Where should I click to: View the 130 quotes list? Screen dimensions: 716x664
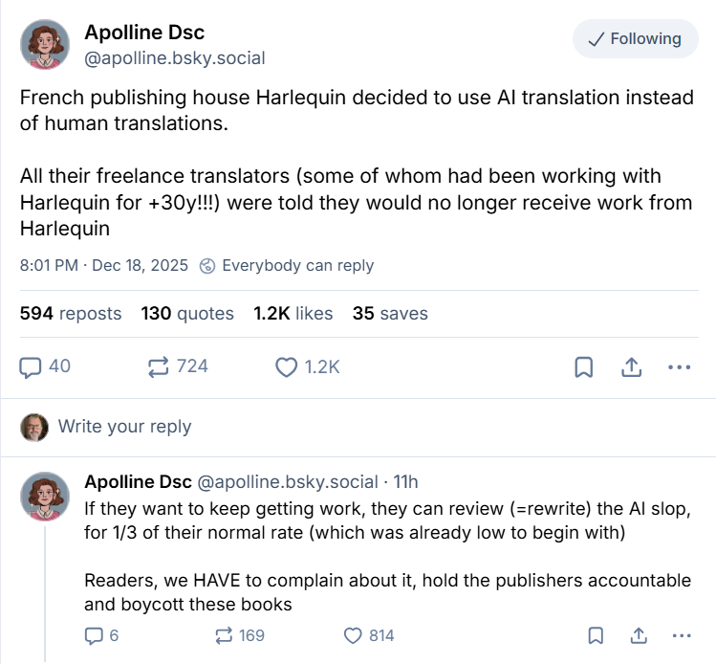(x=187, y=313)
